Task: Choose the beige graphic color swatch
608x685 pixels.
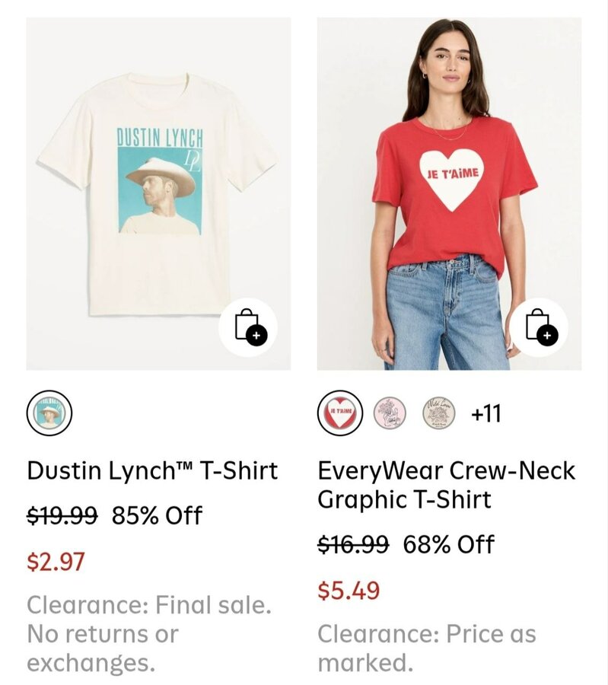Action: [439, 413]
